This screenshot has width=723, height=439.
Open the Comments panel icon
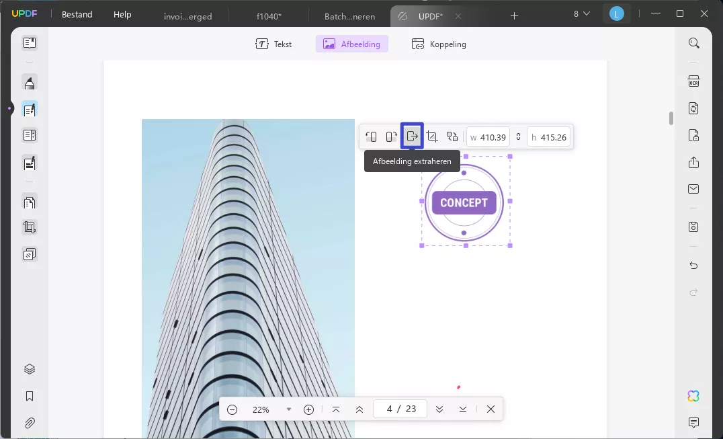(x=693, y=422)
